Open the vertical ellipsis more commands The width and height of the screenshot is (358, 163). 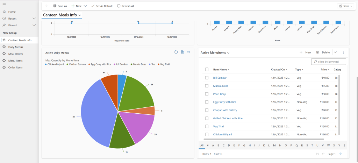pyautogui.click(x=343, y=52)
